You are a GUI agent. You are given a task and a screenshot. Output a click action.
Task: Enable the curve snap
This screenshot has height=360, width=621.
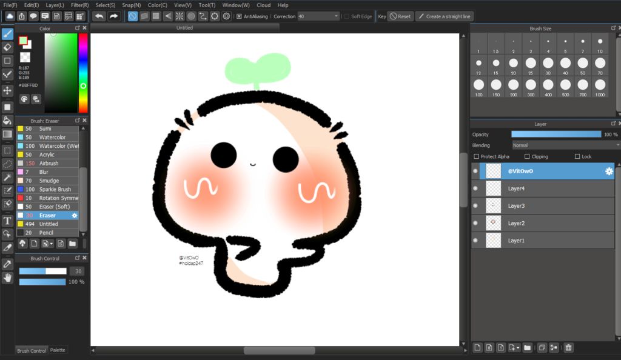point(203,16)
